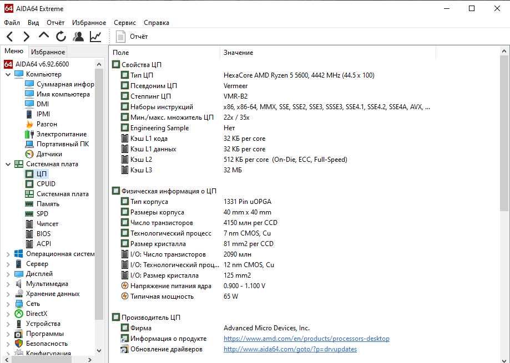Select the Тип ЦП row
Screen dimensions: 510x363
[247, 75]
